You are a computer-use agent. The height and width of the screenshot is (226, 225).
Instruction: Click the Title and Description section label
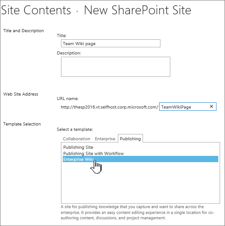click(24, 31)
